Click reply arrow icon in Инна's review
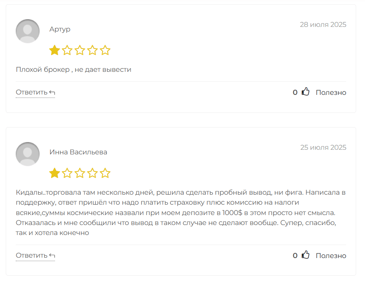Screen dimensions: 365x283 pyautogui.click(x=52, y=256)
